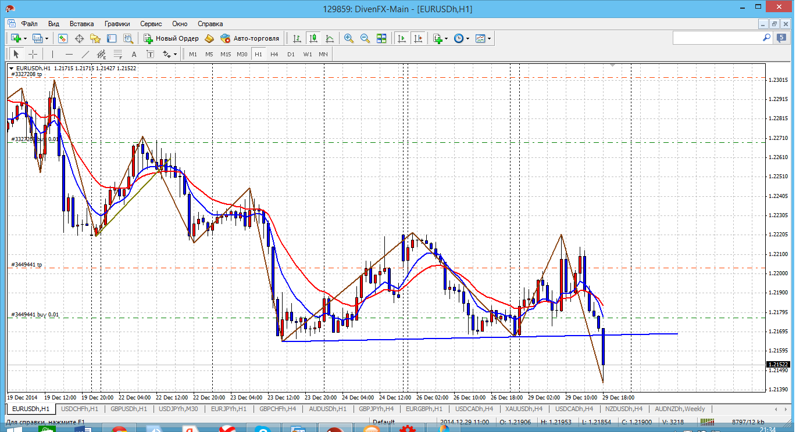The width and height of the screenshot is (796, 432).
Task: Select the Crosshair cursor tool
Action: tap(33, 54)
